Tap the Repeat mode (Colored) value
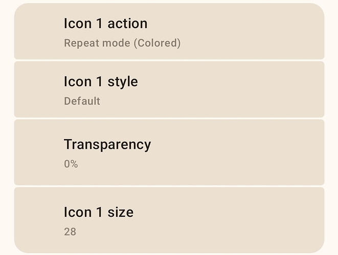The height and width of the screenshot is (255, 338). click(122, 43)
